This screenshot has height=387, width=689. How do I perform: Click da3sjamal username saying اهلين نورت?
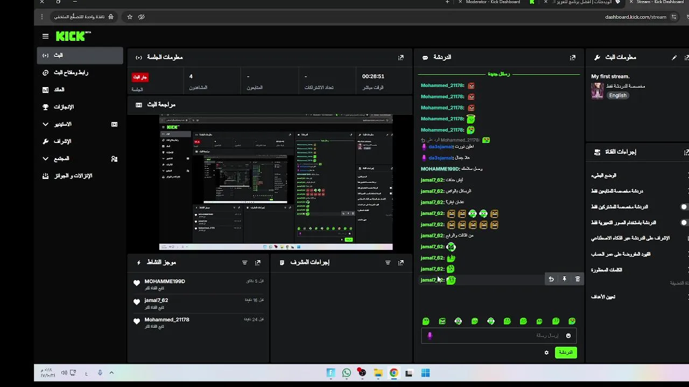440,147
